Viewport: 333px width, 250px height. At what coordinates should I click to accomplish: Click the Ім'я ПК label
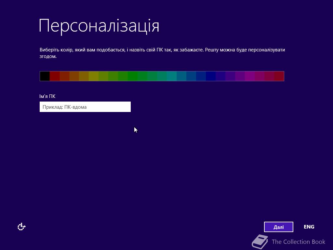47,96
